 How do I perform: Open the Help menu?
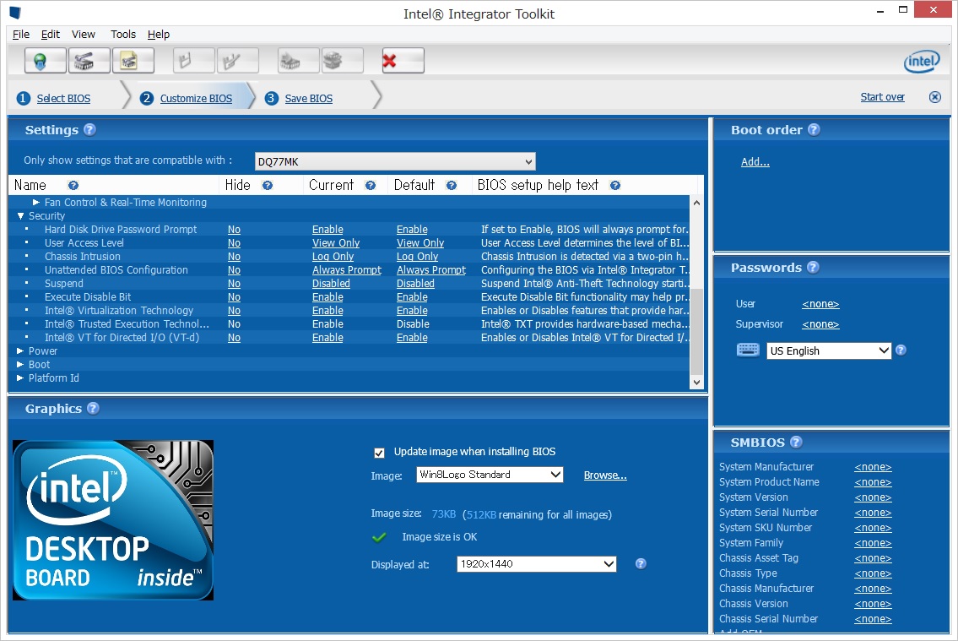[x=158, y=35]
